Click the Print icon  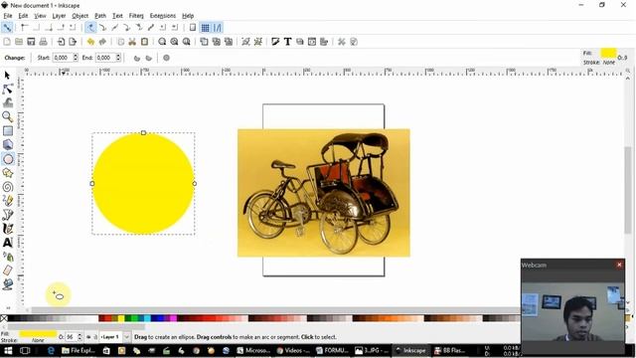coord(43,42)
